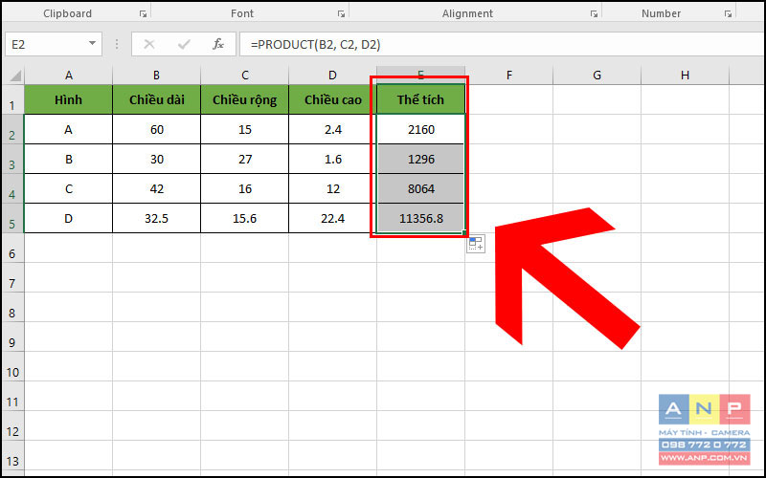Open Number group dialog launcher

[x=728, y=14]
